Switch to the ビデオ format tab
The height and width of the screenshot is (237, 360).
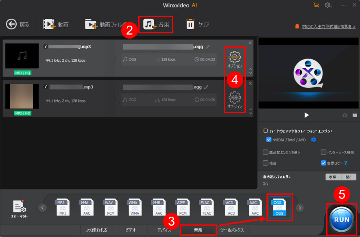(130, 230)
